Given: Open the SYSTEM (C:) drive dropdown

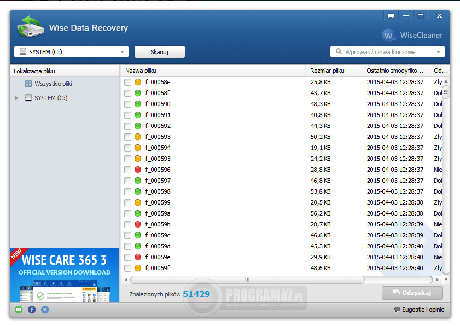Looking at the screenshot, I should [x=71, y=52].
